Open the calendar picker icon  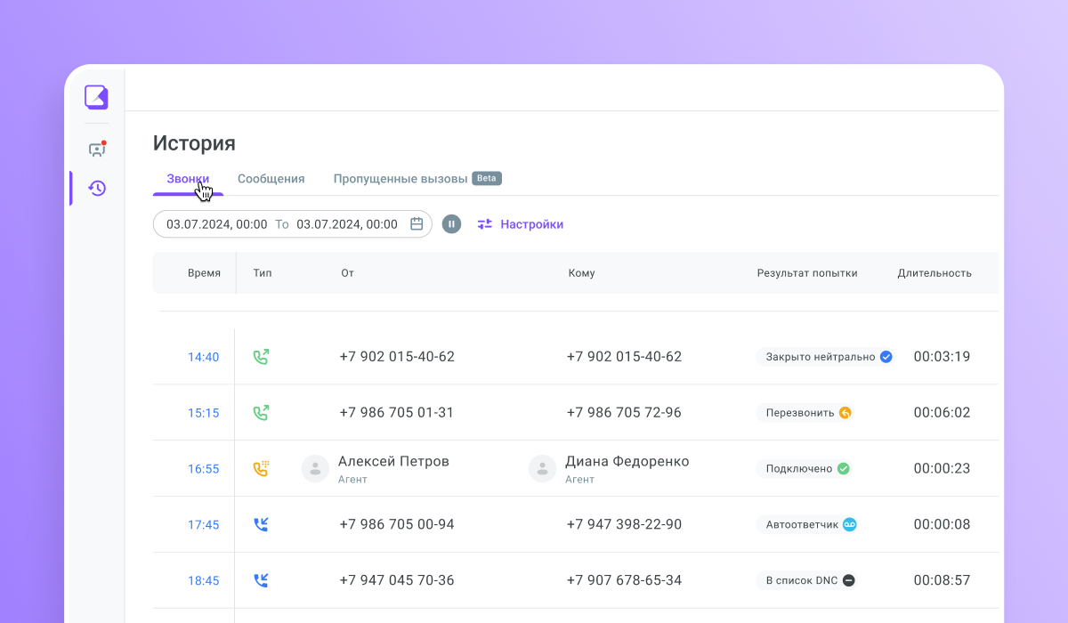[x=417, y=224]
